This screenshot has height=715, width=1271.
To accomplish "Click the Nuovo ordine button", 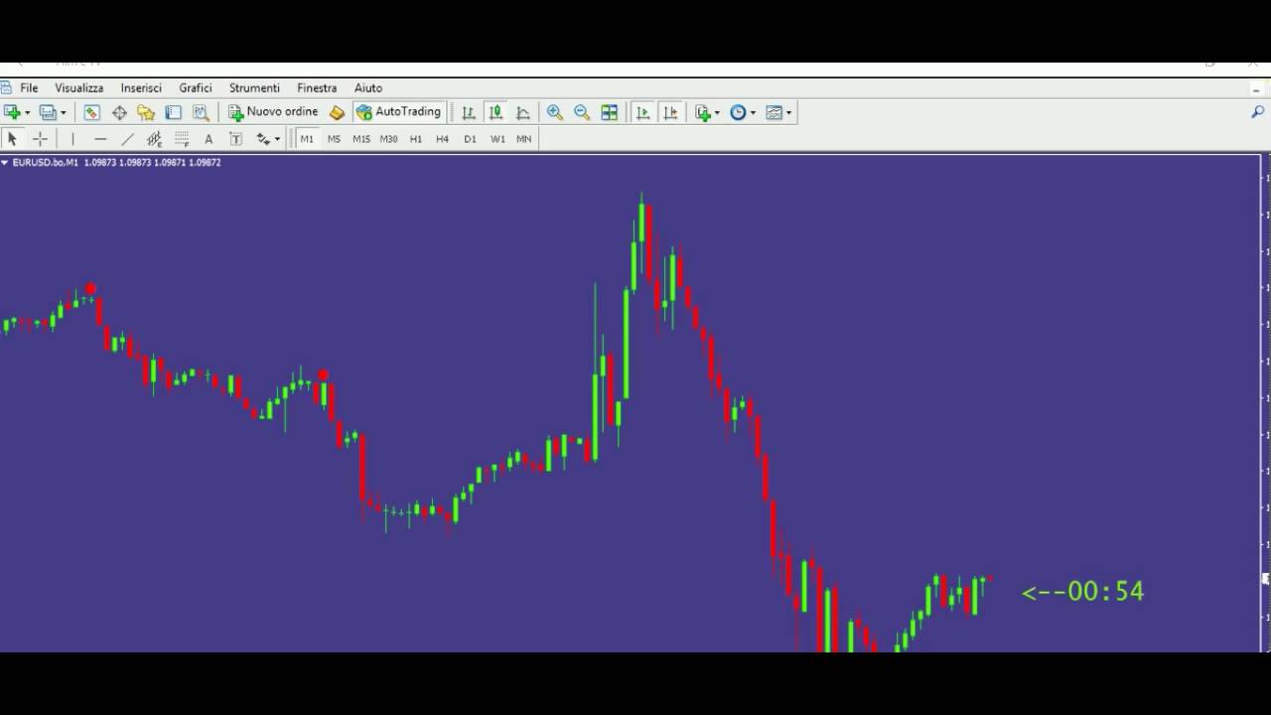I will point(273,112).
